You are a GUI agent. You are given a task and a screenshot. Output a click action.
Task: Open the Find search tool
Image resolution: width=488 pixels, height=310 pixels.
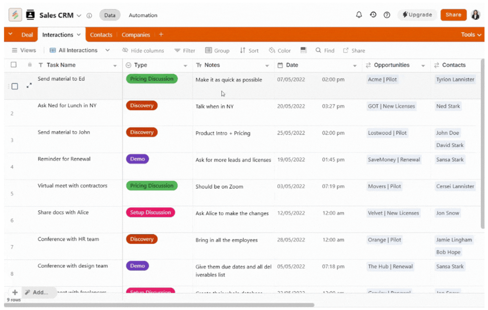[325, 51]
